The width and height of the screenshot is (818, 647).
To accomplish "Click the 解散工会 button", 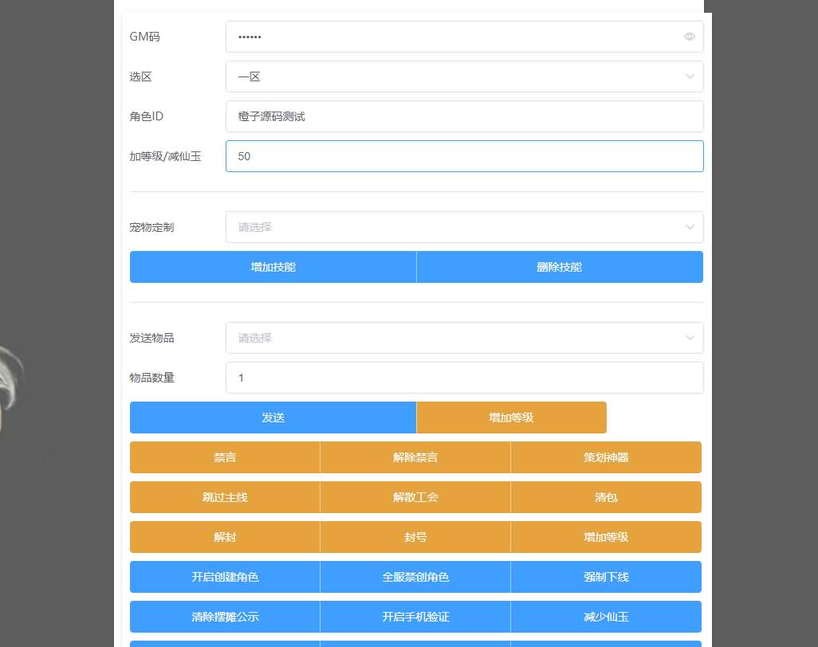I will (415, 497).
